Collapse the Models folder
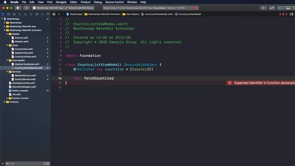295x166 pixels. pyautogui.click(x=7, y=34)
